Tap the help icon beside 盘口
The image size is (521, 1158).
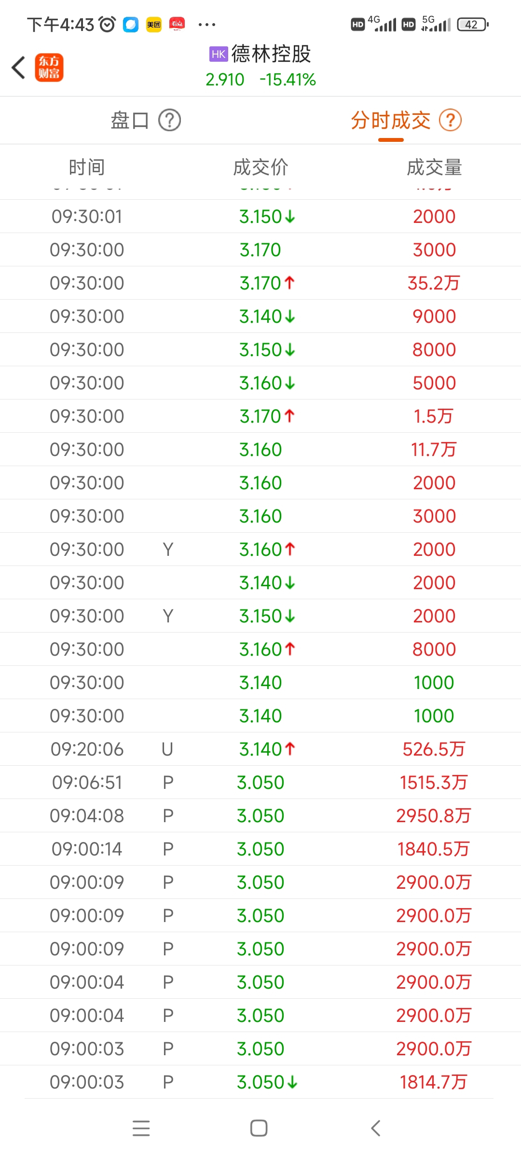(x=170, y=120)
